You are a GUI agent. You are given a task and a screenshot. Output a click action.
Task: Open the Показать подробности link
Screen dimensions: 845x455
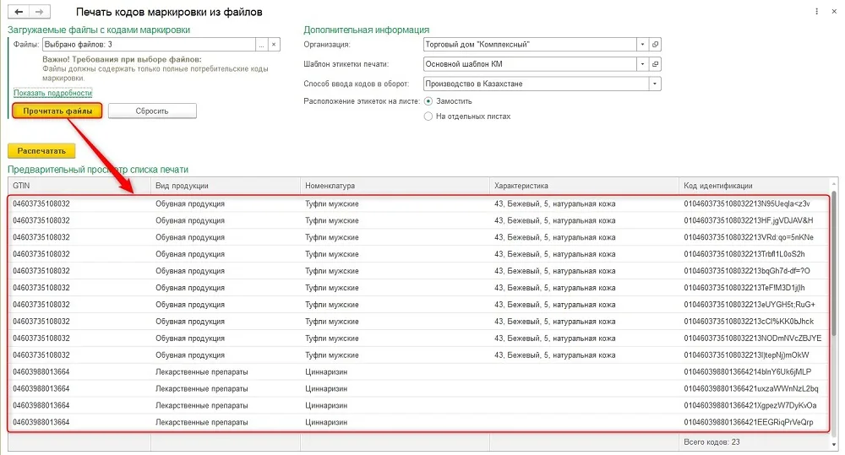[52, 93]
